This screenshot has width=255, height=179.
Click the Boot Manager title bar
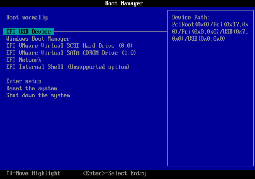click(x=123, y=3)
